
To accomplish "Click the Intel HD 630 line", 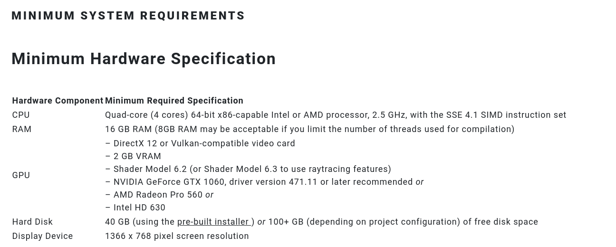I will coord(135,208).
